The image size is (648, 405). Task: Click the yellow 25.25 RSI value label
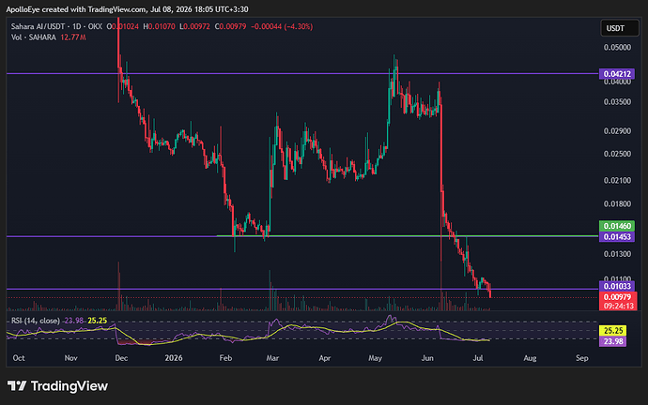[x=612, y=331]
